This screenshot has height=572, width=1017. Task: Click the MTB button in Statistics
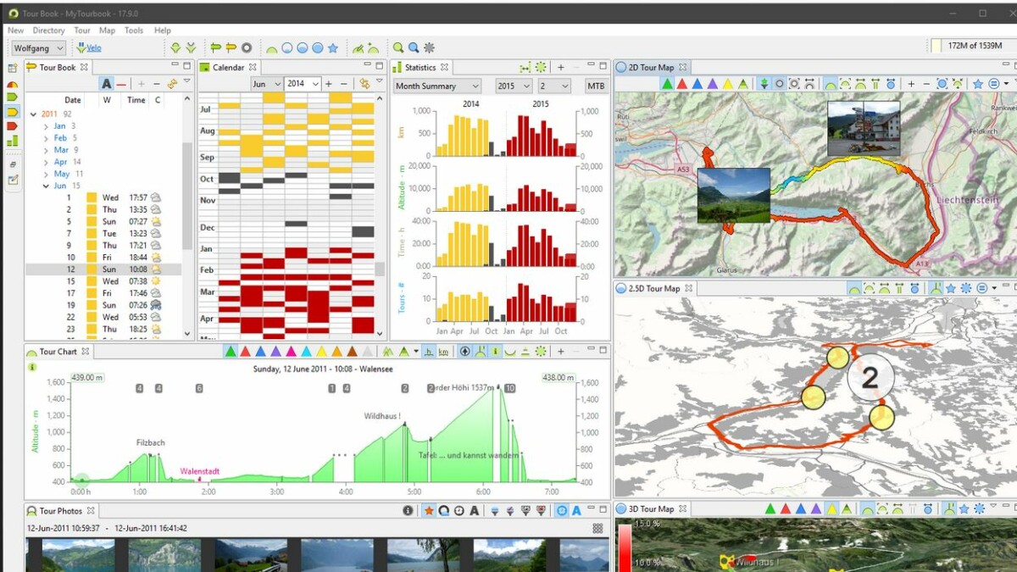pos(596,86)
